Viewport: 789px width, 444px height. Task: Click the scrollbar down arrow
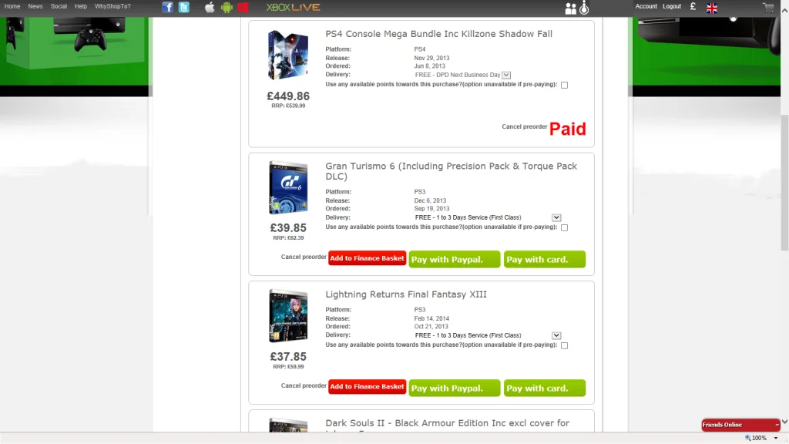click(x=784, y=422)
